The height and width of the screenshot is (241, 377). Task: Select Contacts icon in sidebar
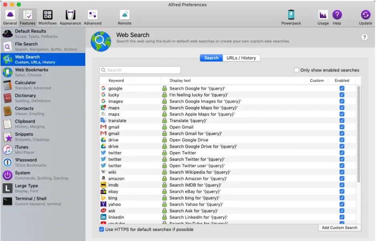[8, 111]
